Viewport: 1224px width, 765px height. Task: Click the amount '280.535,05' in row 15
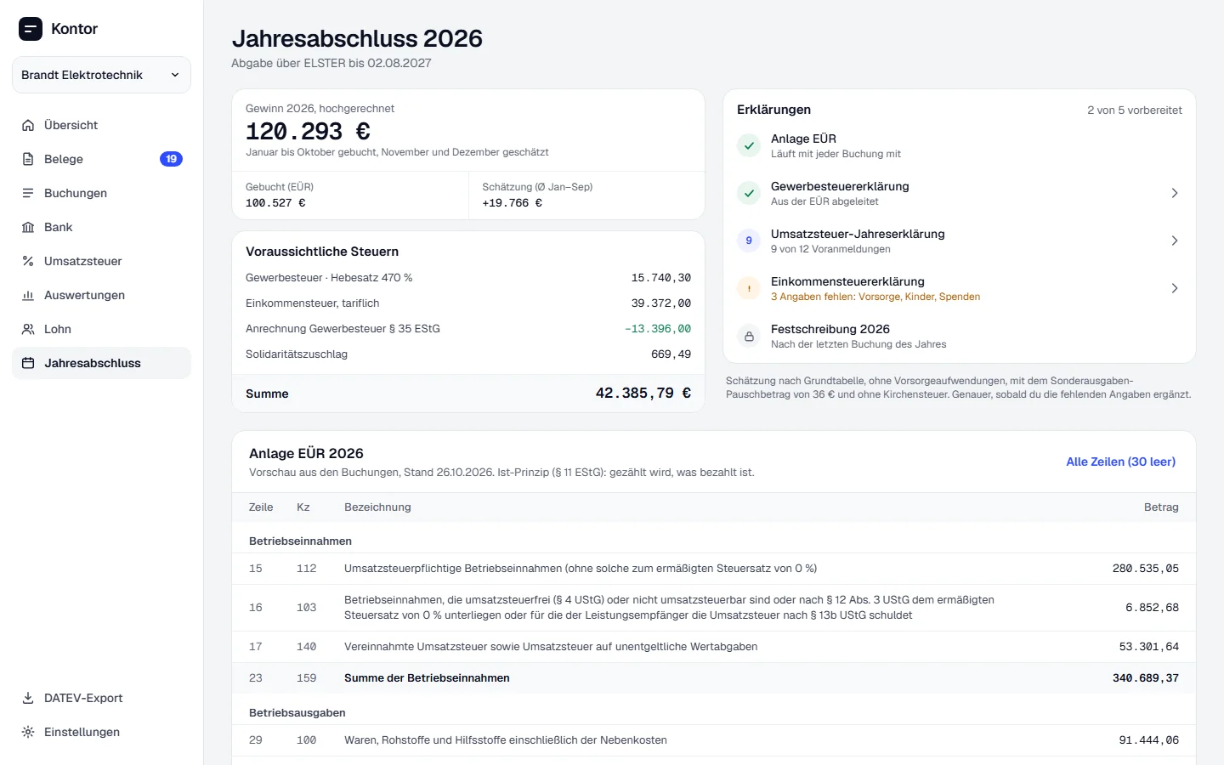point(1146,569)
